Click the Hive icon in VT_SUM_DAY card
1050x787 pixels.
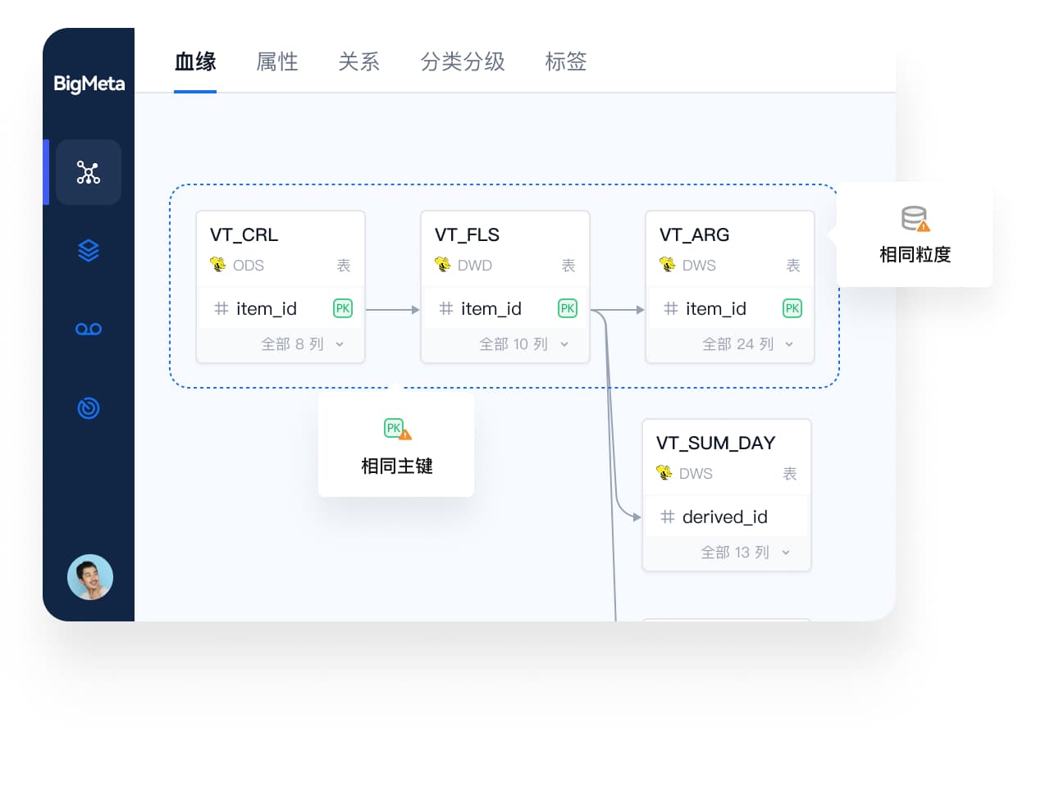(x=664, y=472)
